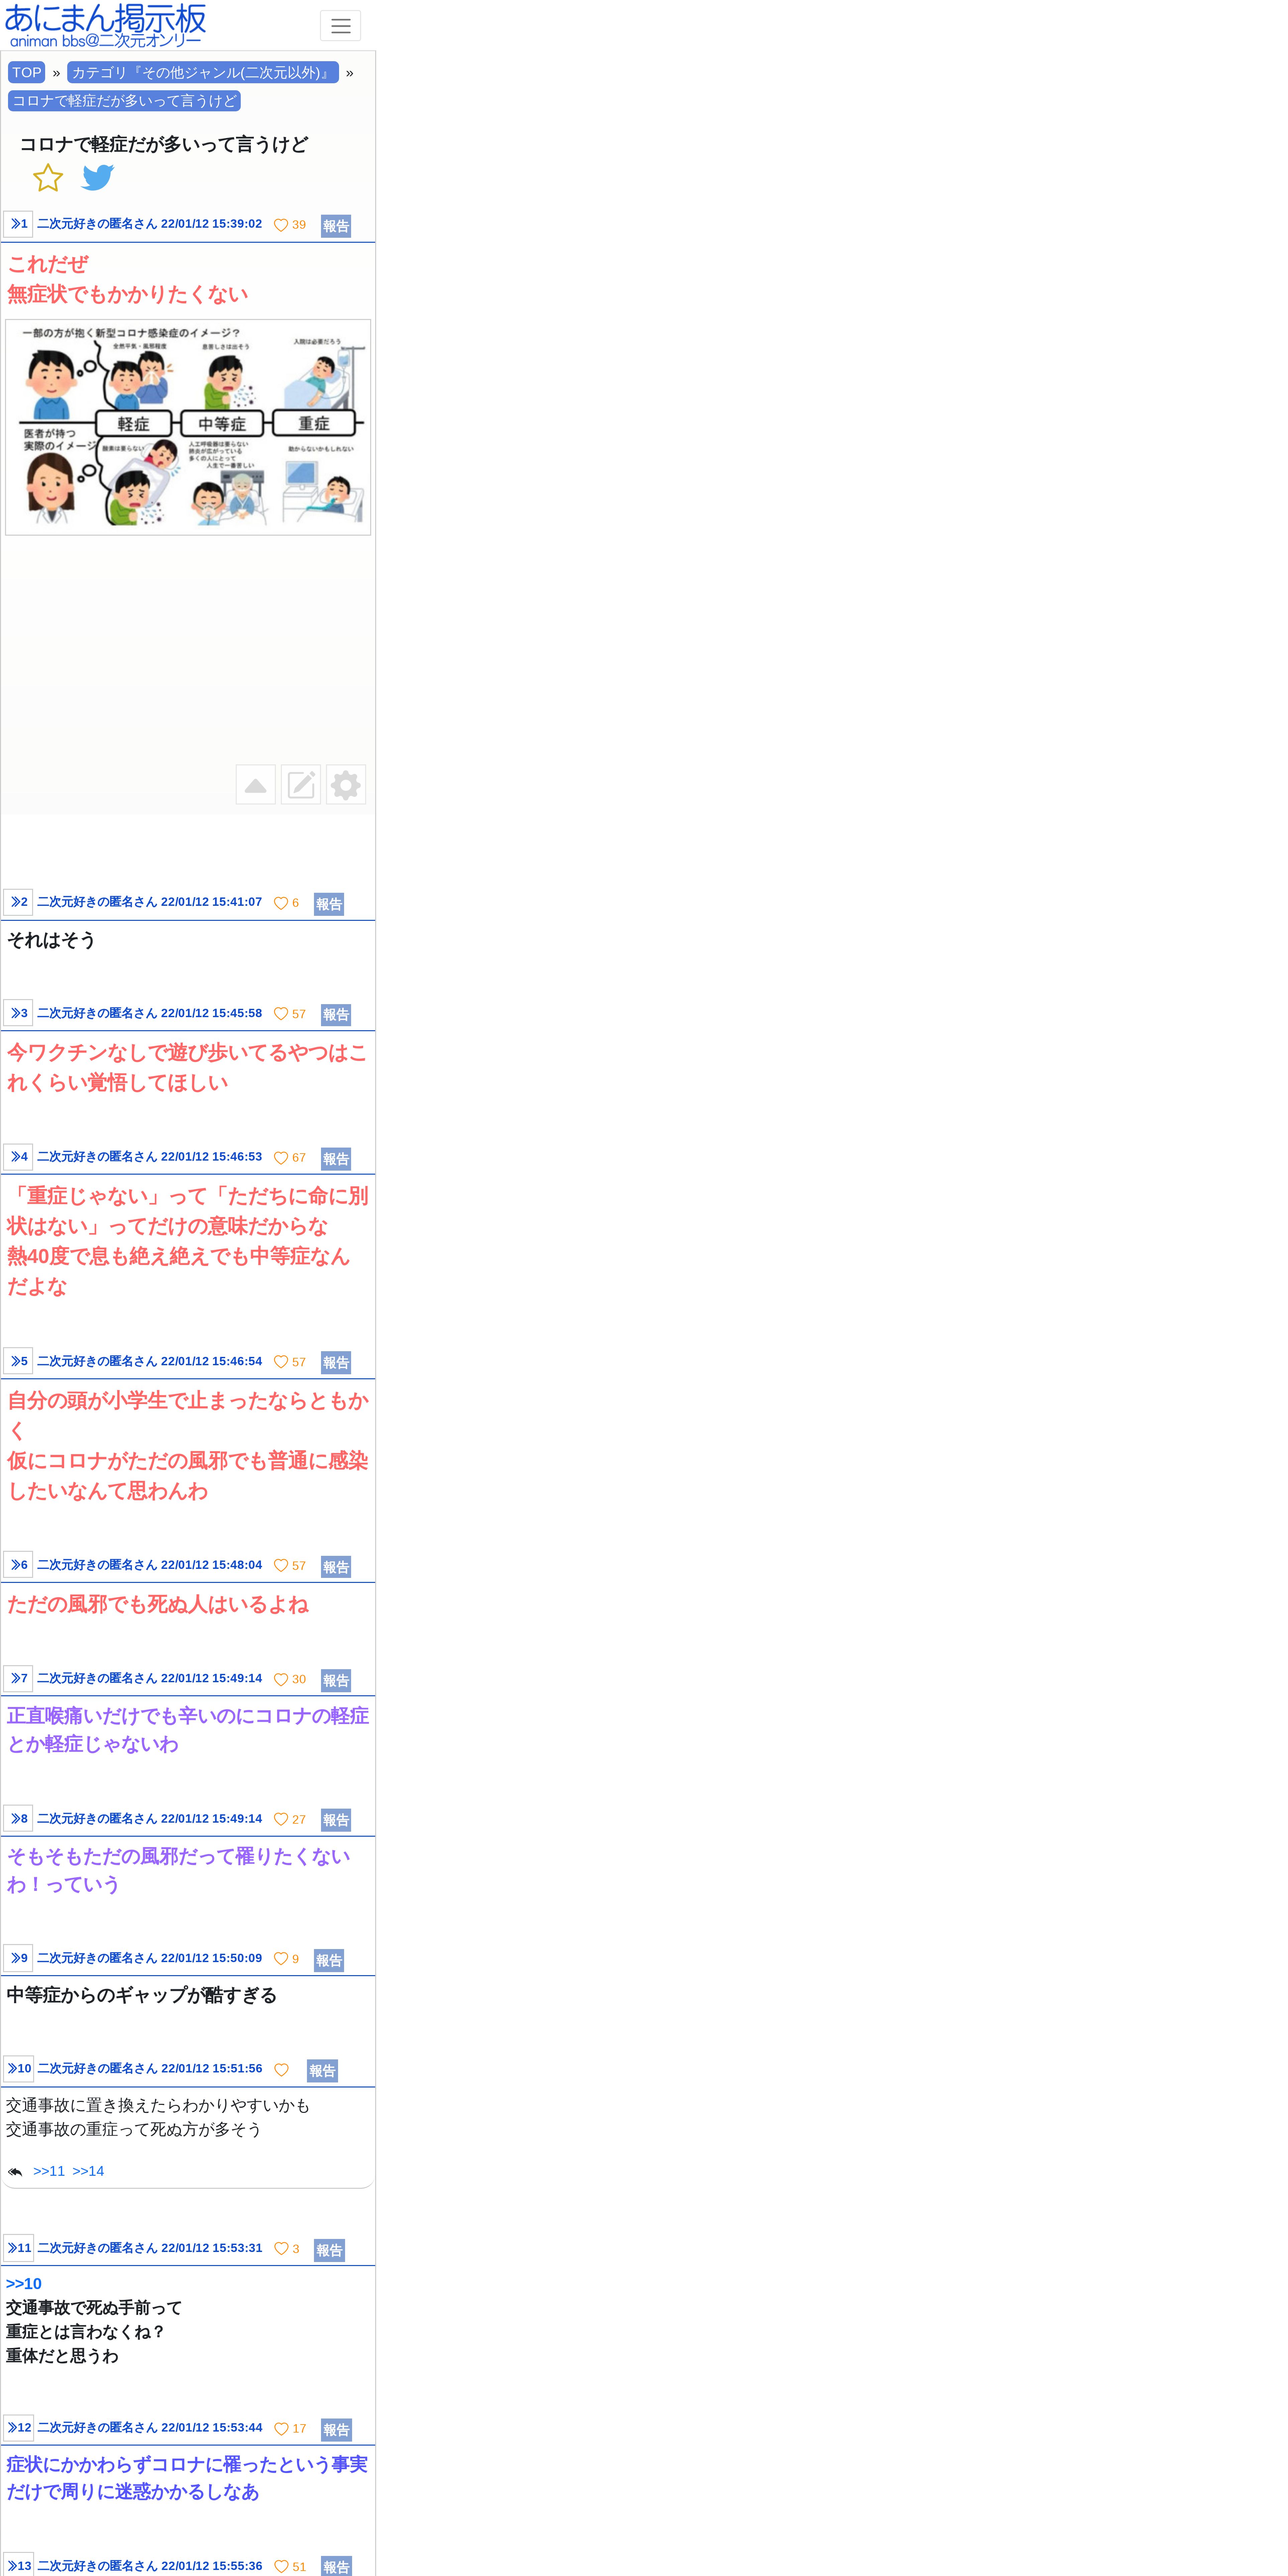Click post 6 text ただの風邪でも死ぬ人はいるよね

click(x=158, y=1604)
